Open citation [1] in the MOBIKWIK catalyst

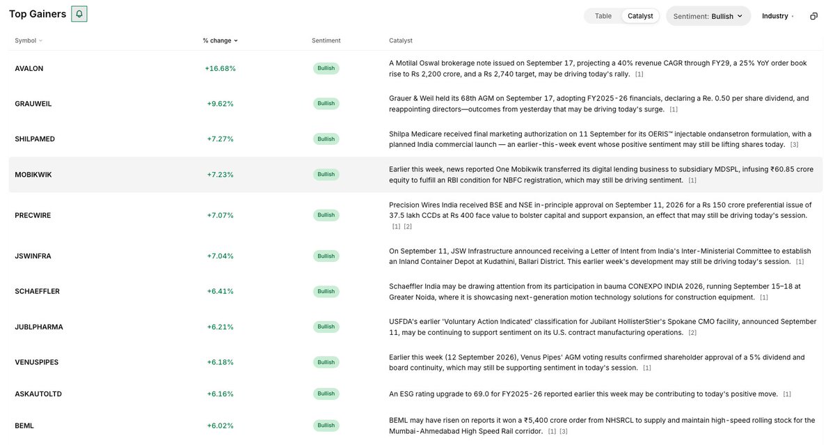coord(692,181)
